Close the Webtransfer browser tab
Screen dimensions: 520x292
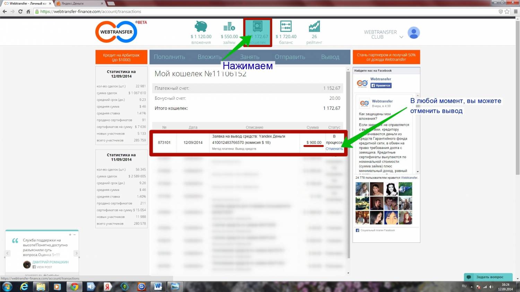coord(50,3)
